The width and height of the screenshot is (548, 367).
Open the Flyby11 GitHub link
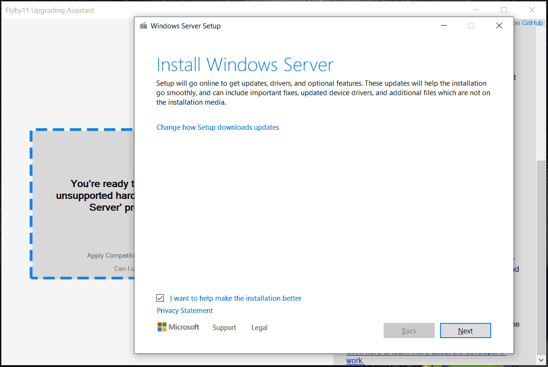click(530, 23)
